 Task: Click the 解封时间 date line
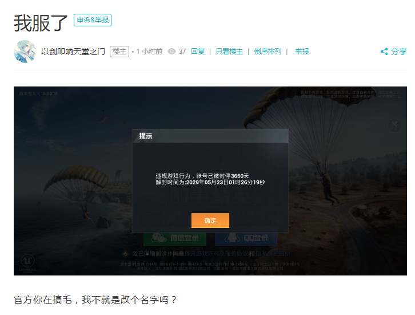(210, 182)
